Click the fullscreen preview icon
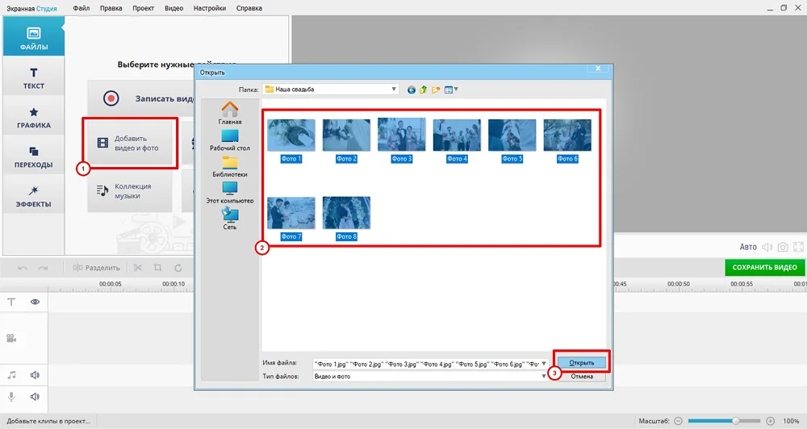This screenshot has height=429, width=807. click(799, 247)
